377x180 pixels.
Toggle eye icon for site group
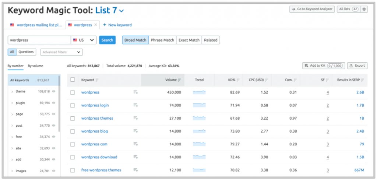tap(54, 148)
